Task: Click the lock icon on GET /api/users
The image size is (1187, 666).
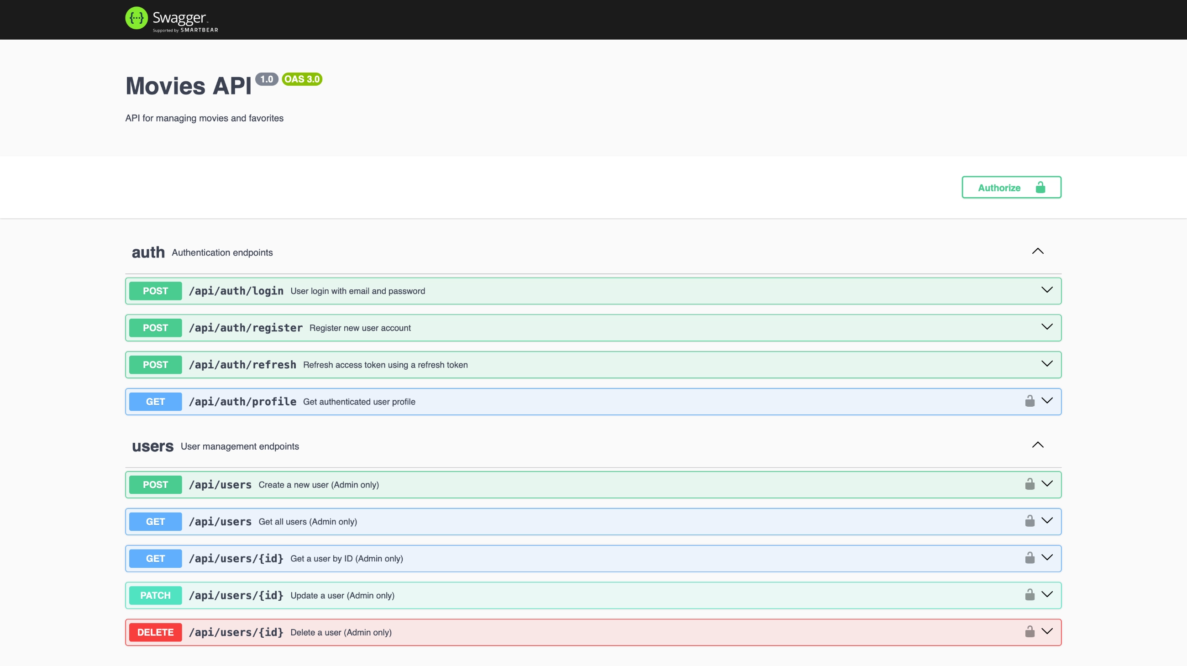Action: click(x=1030, y=521)
